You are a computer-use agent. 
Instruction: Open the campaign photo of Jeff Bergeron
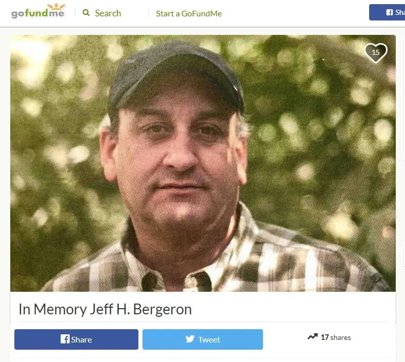(x=203, y=163)
